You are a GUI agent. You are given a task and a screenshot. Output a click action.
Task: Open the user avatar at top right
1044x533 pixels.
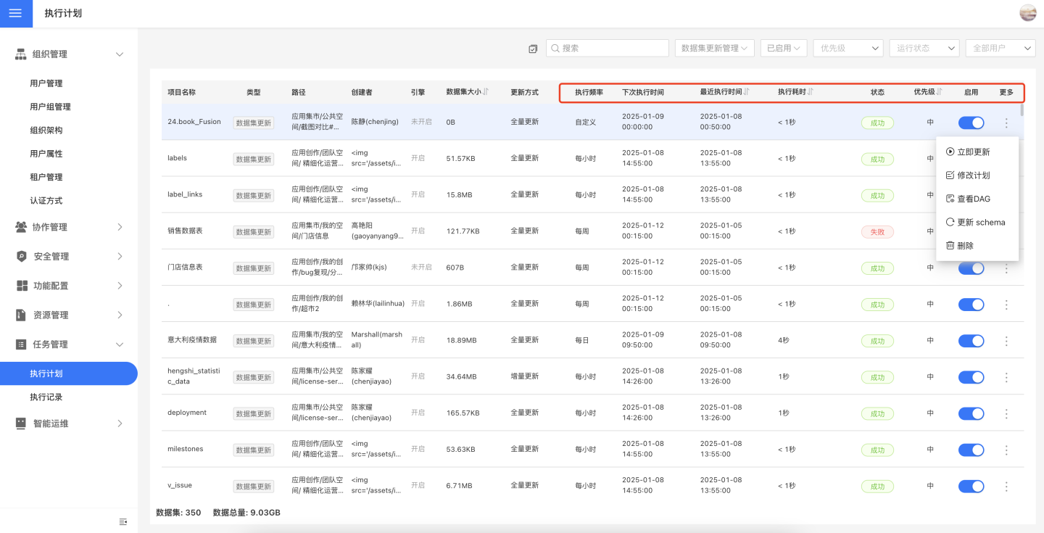tap(1027, 13)
